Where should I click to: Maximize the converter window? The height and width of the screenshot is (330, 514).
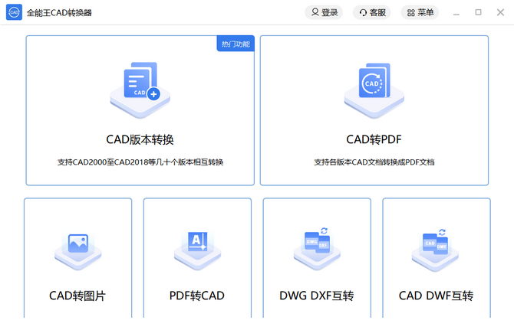pyautogui.click(x=478, y=12)
